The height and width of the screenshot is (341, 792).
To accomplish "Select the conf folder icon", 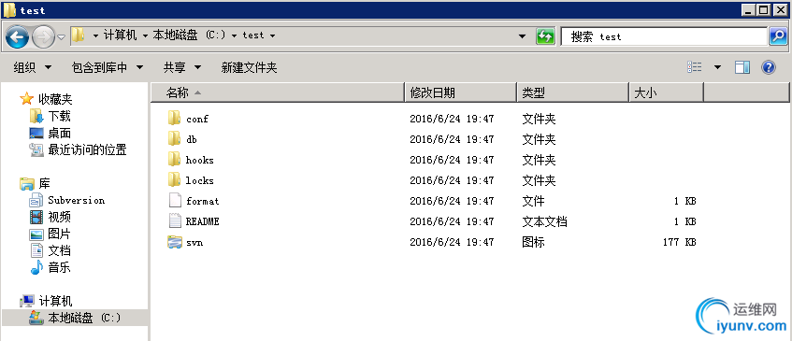I will (x=174, y=119).
